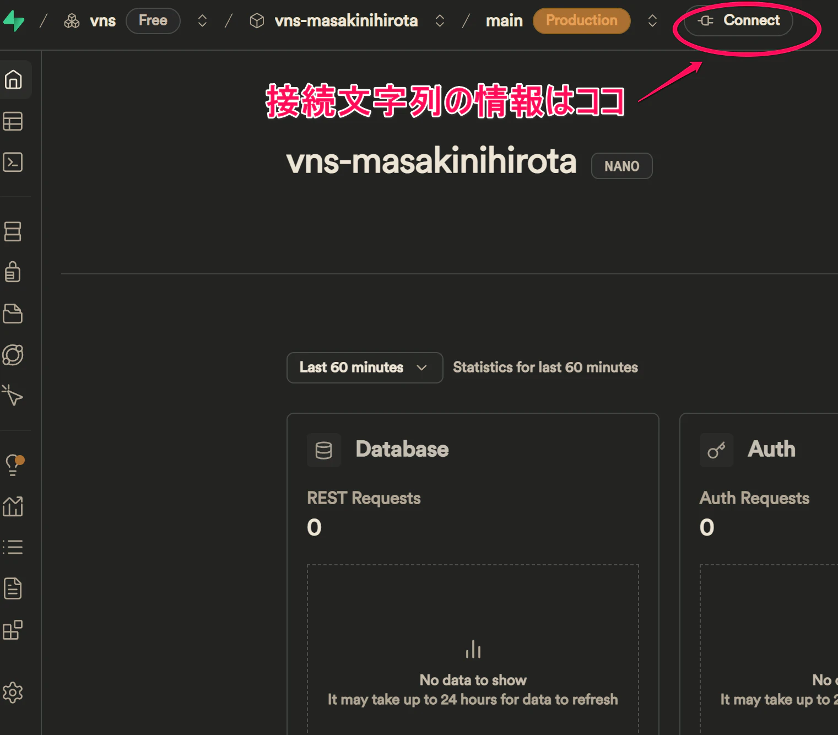Expand the organization switcher chevrons
This screenshot has width=838, height=735.
tap(202, 21)
